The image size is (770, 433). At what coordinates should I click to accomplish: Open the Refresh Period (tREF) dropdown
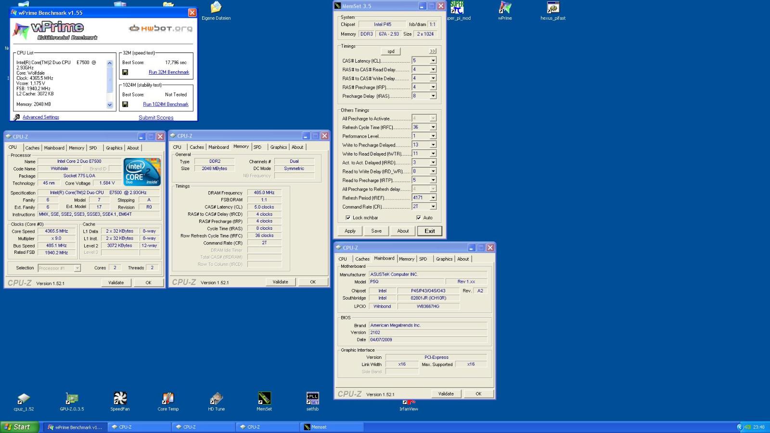(x=433, y=197)
